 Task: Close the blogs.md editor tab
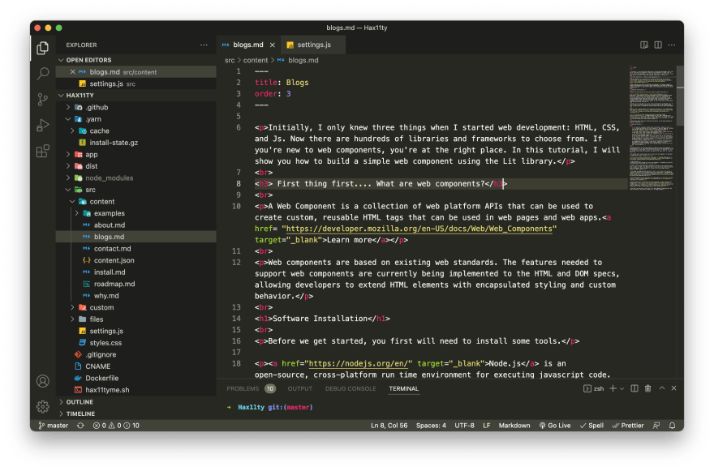(x=273, y=45)
